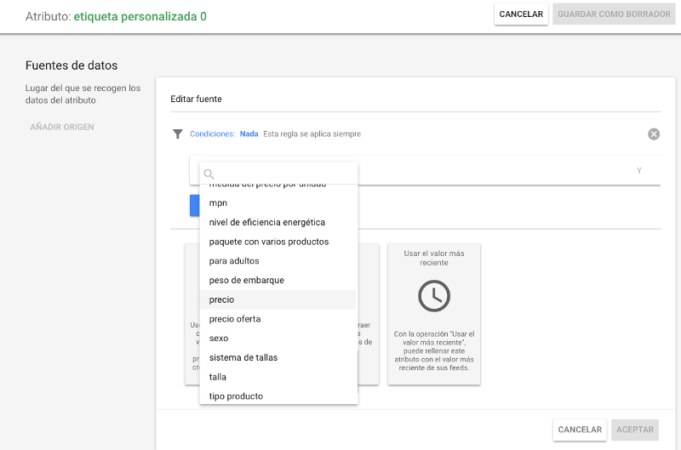Select "sexo" attribute option

coord(278,338)
